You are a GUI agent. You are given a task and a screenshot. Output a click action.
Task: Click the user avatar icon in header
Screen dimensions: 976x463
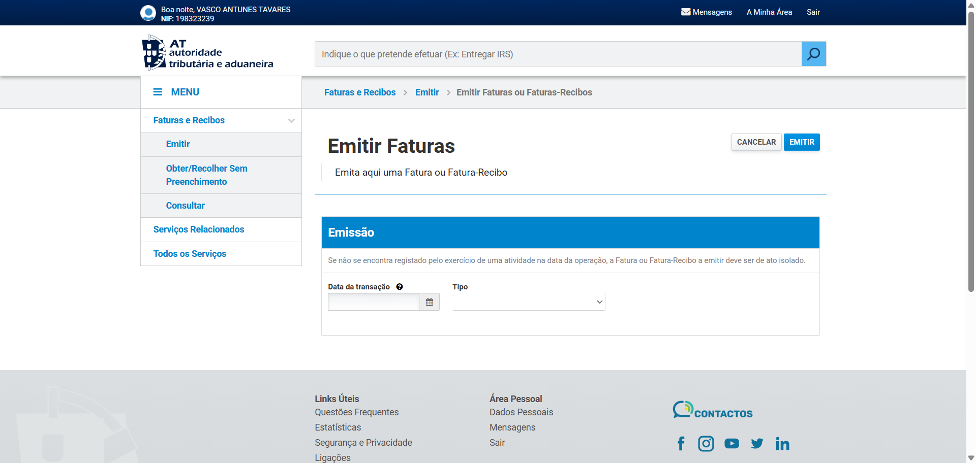(148, 13)
